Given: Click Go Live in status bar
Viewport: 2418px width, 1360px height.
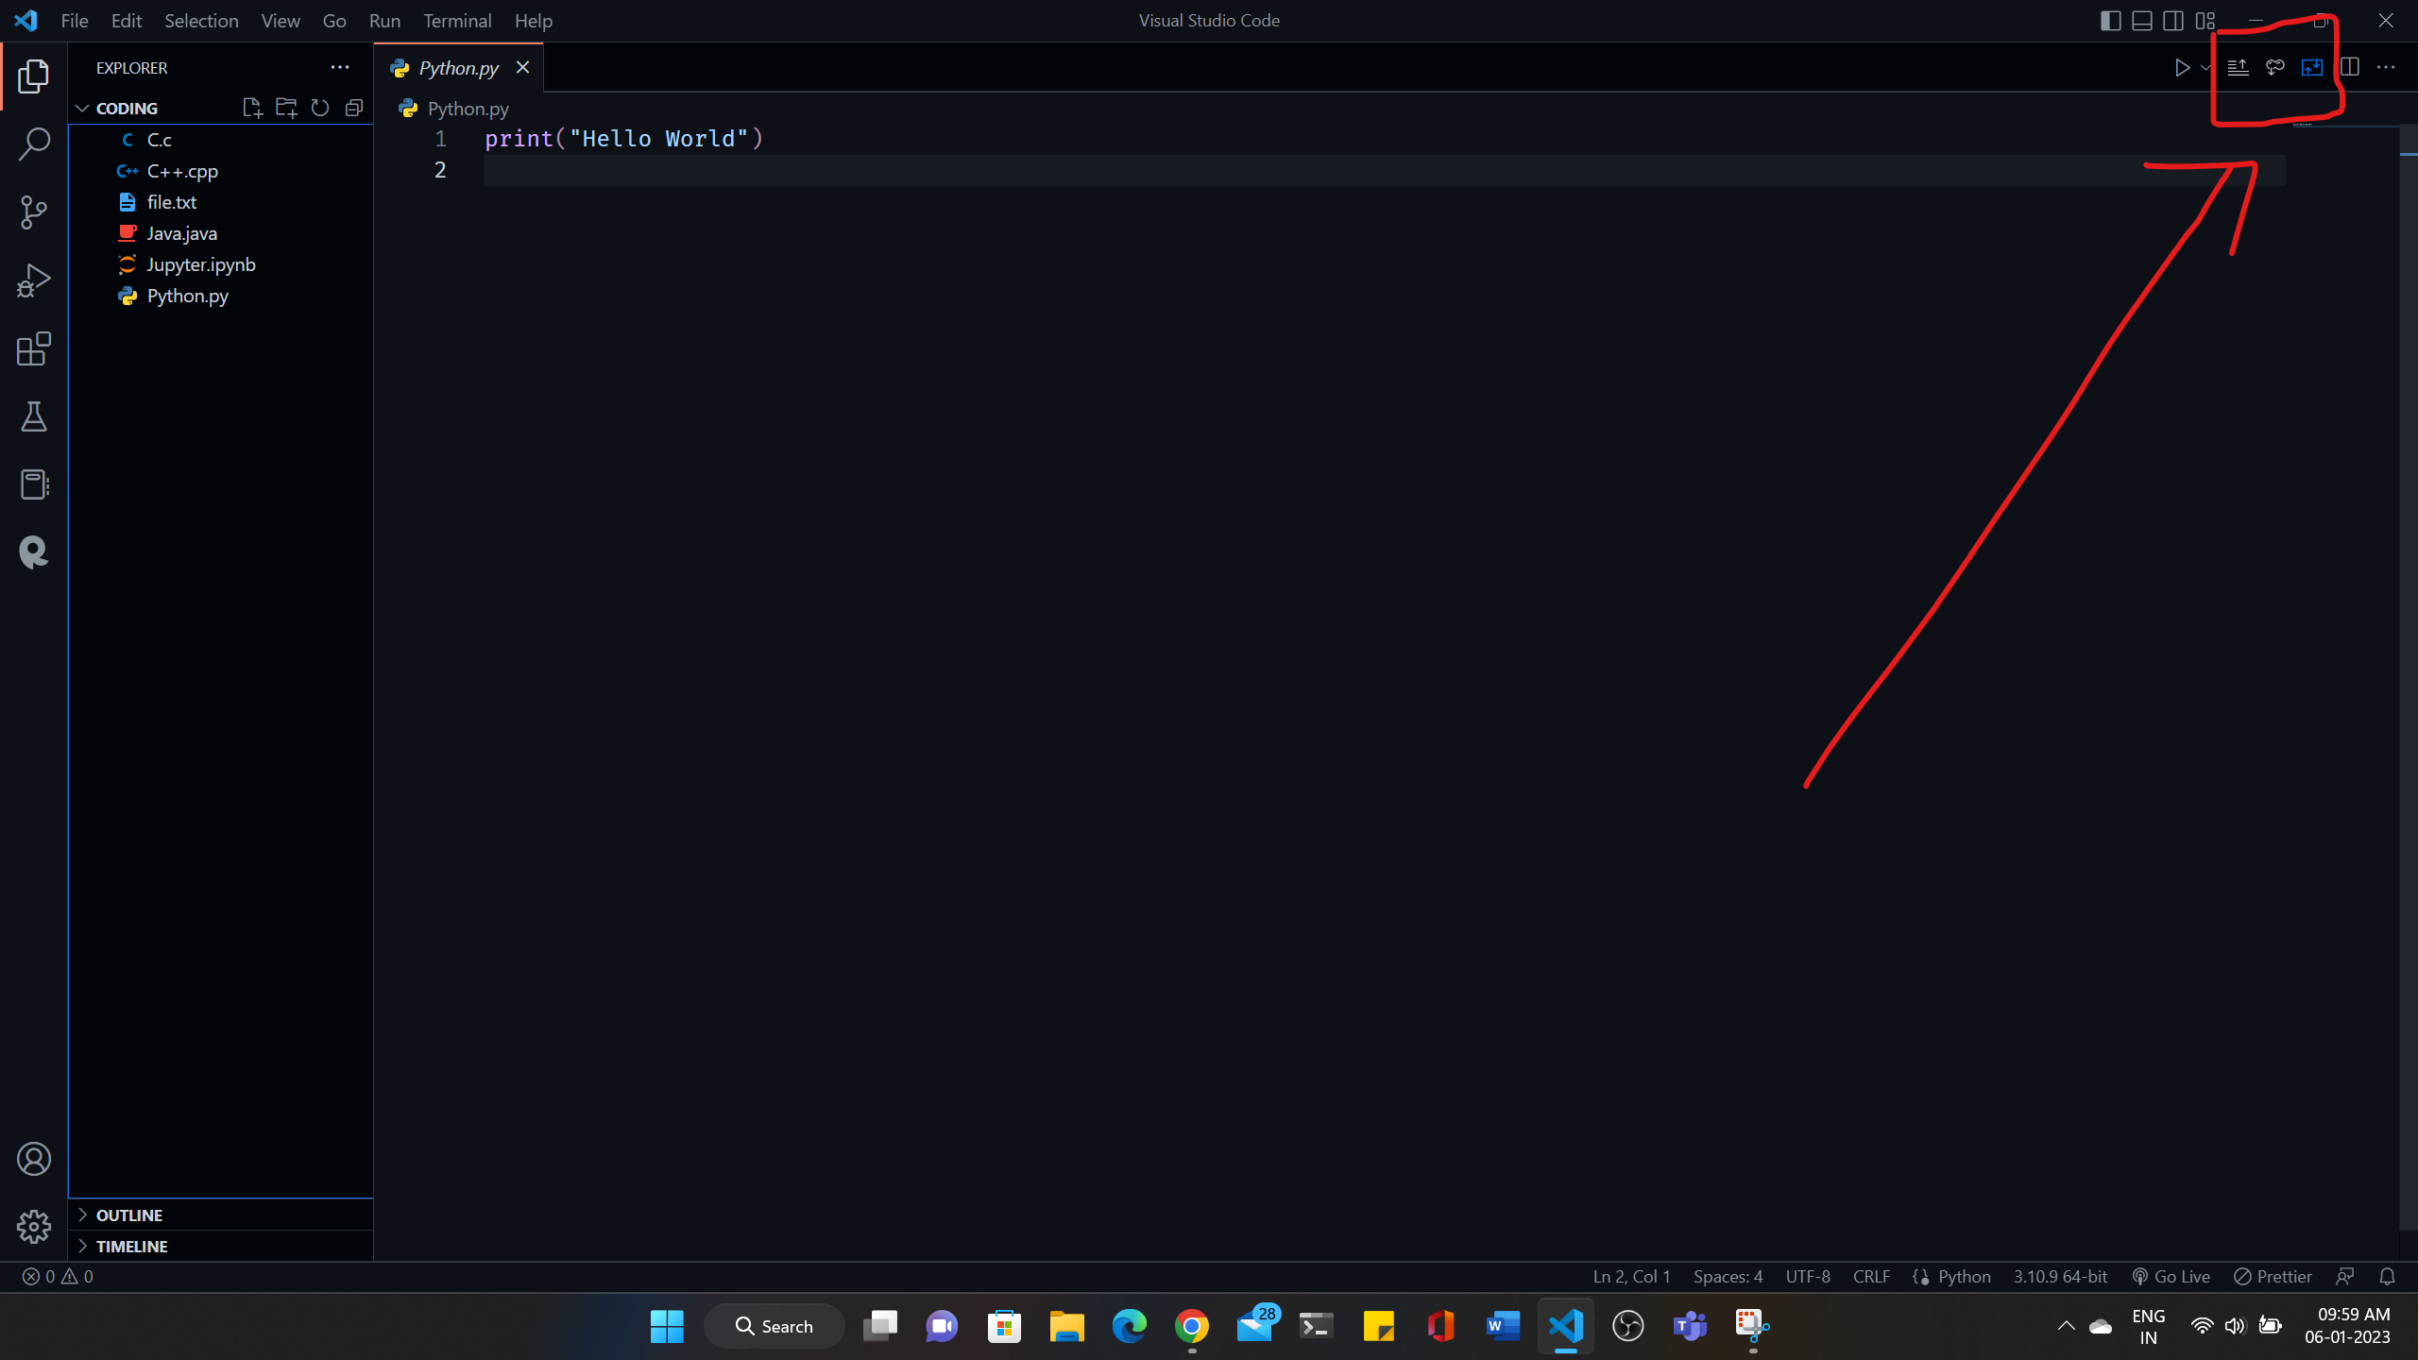Looking at the screenshot, I should (x=2171, y=1276).
